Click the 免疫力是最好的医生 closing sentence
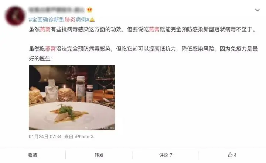The height and width of the screenshot is (163, 266). (143, 54)
